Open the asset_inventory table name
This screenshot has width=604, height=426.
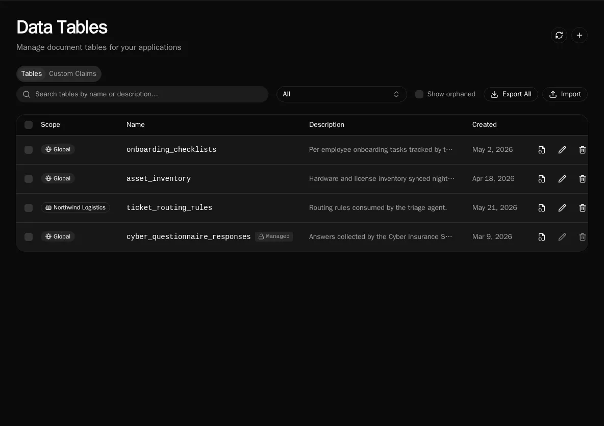pos(159,178)
